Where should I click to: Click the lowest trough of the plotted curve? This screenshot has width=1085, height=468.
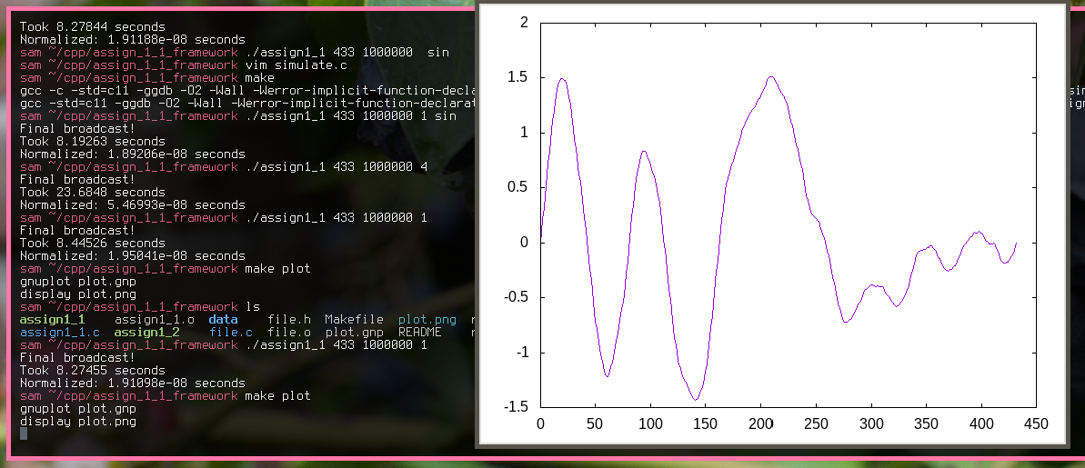(695, 399)
